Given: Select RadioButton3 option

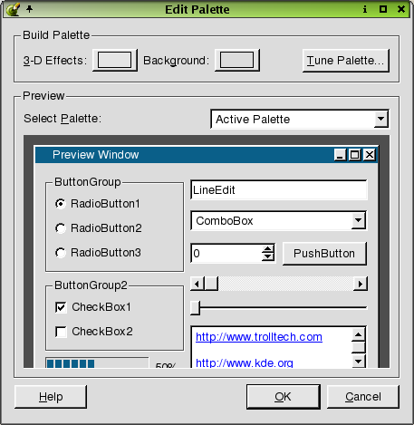Looking at the screenshot, I should (x=98, y=253).
